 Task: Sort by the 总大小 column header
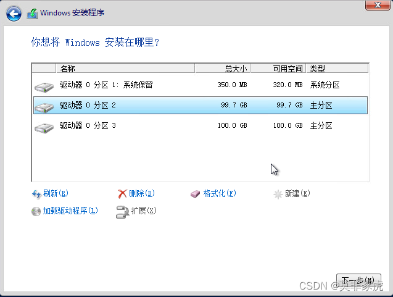223,68
